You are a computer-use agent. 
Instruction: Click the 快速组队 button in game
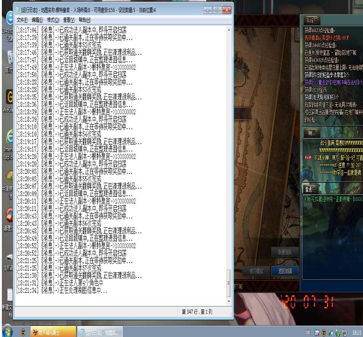285,252
